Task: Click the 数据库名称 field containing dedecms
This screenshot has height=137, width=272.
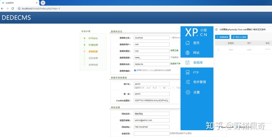Action: (x=151, y=64)
